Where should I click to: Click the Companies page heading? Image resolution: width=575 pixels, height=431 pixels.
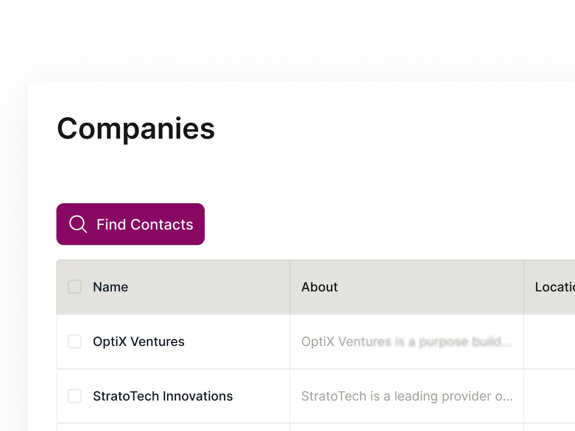click(x=136, y=129)
